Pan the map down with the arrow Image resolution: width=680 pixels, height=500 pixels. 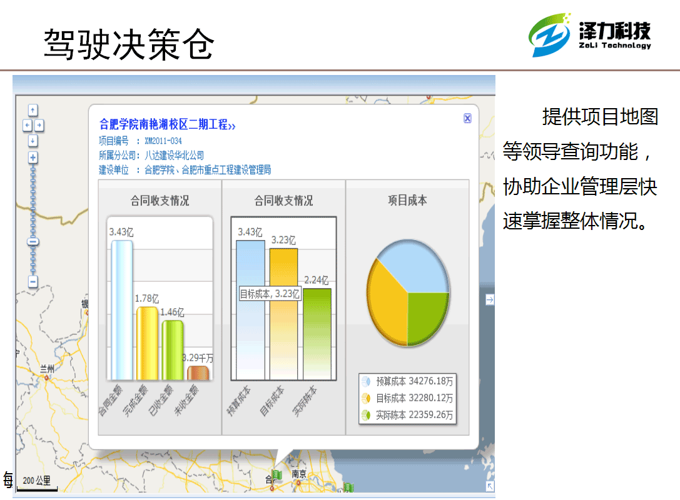tap(33, 141)
